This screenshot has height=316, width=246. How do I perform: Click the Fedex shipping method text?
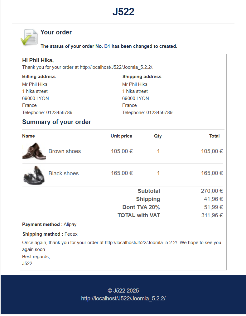71,234
